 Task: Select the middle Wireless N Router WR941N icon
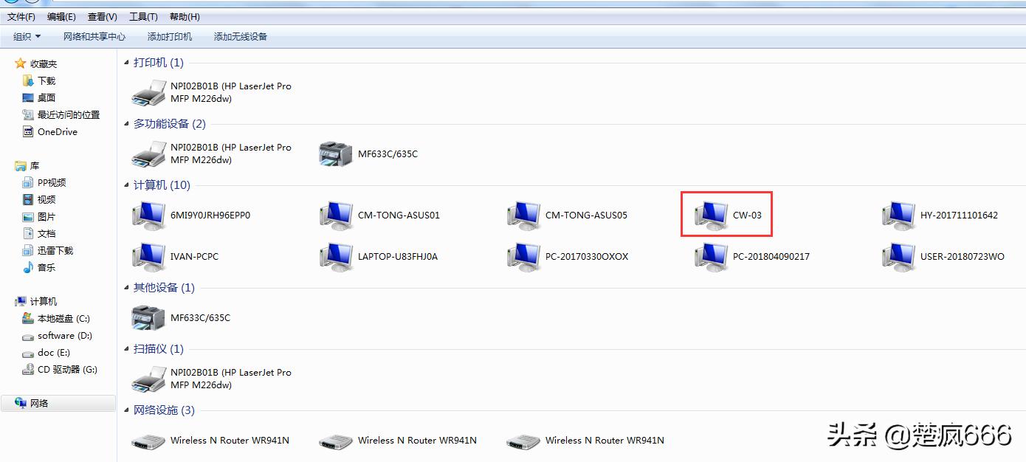336,441
